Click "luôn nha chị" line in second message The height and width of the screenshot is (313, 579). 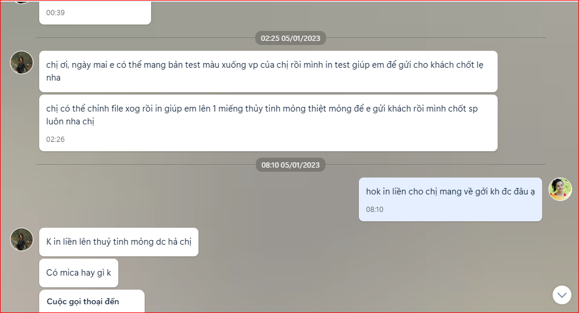[70, 121]
